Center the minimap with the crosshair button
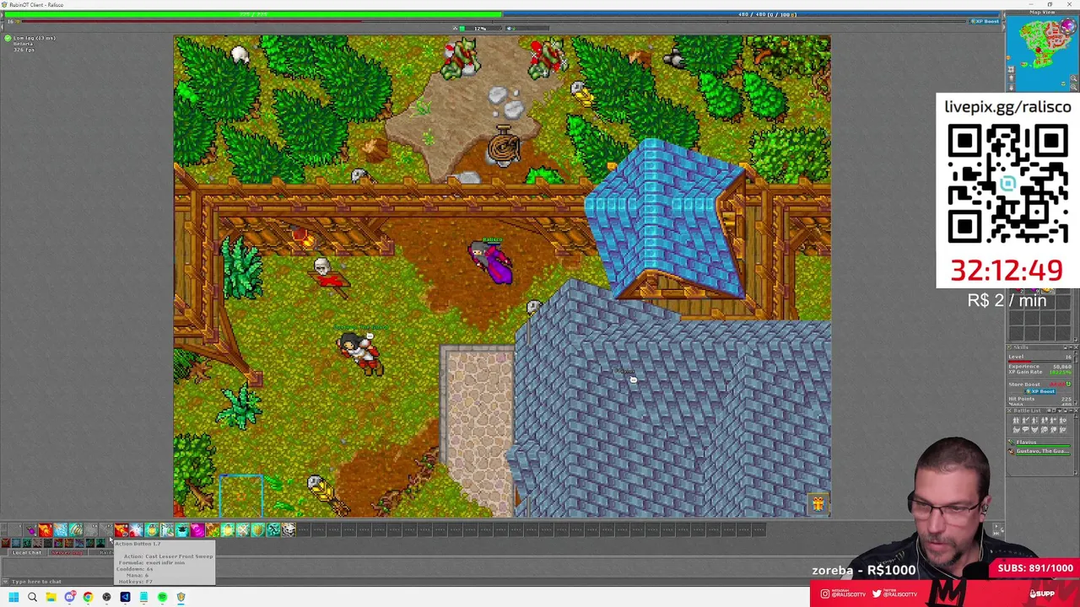The width and height of the screenshot is (1080, 607). tap(1011, 69)
